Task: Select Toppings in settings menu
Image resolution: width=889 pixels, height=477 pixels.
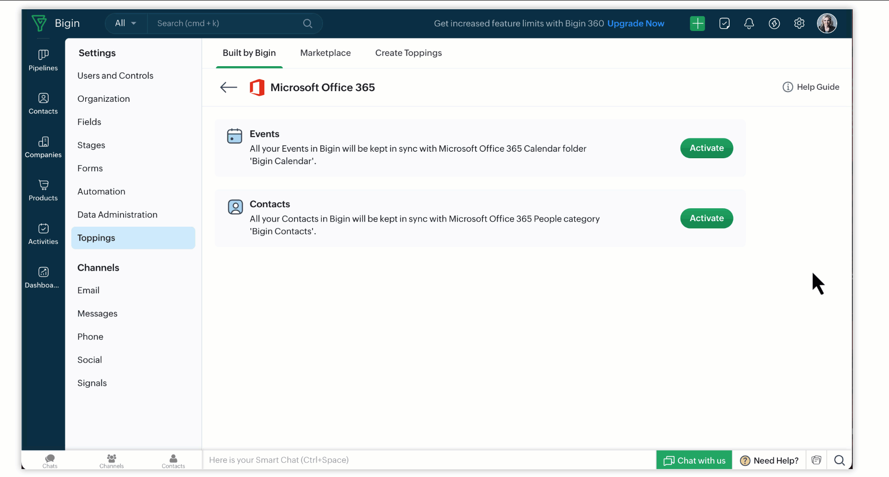Action: click(133, 238)
